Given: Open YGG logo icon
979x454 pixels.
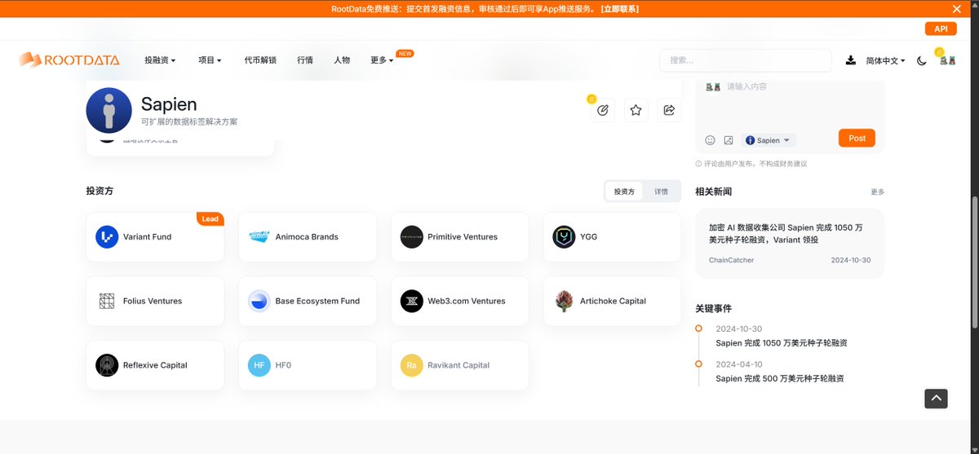Looking at the screenshot, I should coord(564,237).
